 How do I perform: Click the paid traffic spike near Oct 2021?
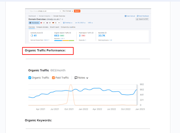(71, 85)
